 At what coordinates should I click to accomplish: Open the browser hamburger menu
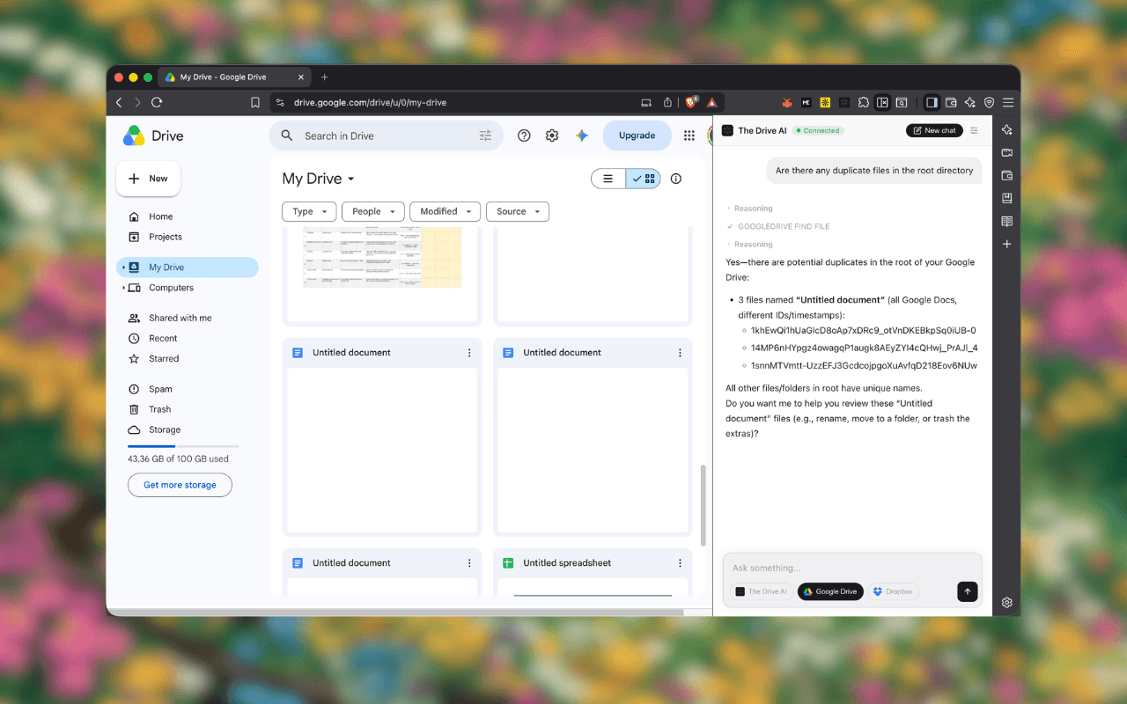[x=1008, y=102]
